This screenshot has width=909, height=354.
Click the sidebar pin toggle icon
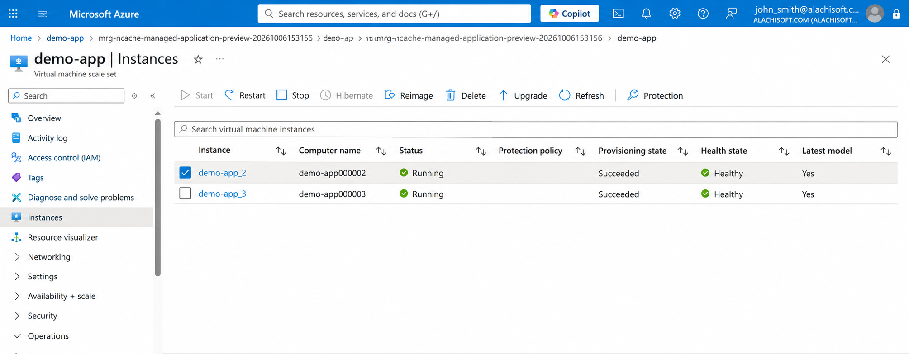pyautogui.click(x=134, y=96)
